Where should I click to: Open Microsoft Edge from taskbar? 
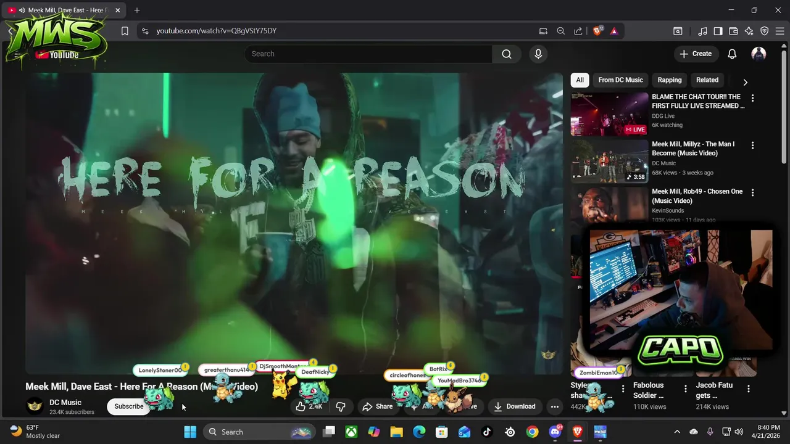coord(419,432)
